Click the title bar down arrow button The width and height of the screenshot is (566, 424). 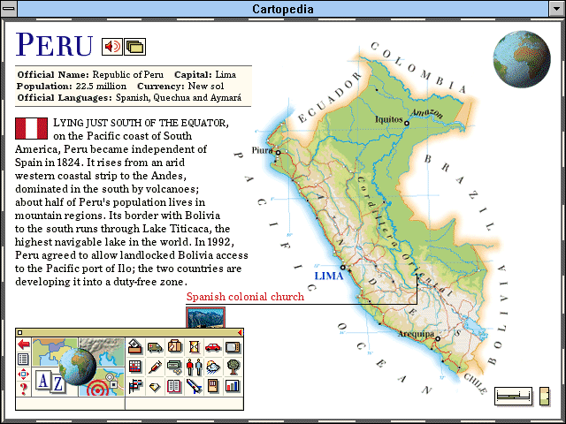click(557, 9)
